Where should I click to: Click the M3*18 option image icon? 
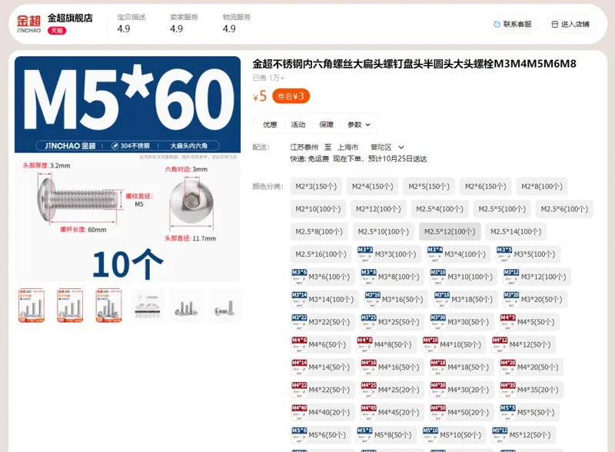pyautogui.click(x=442, y=300)
